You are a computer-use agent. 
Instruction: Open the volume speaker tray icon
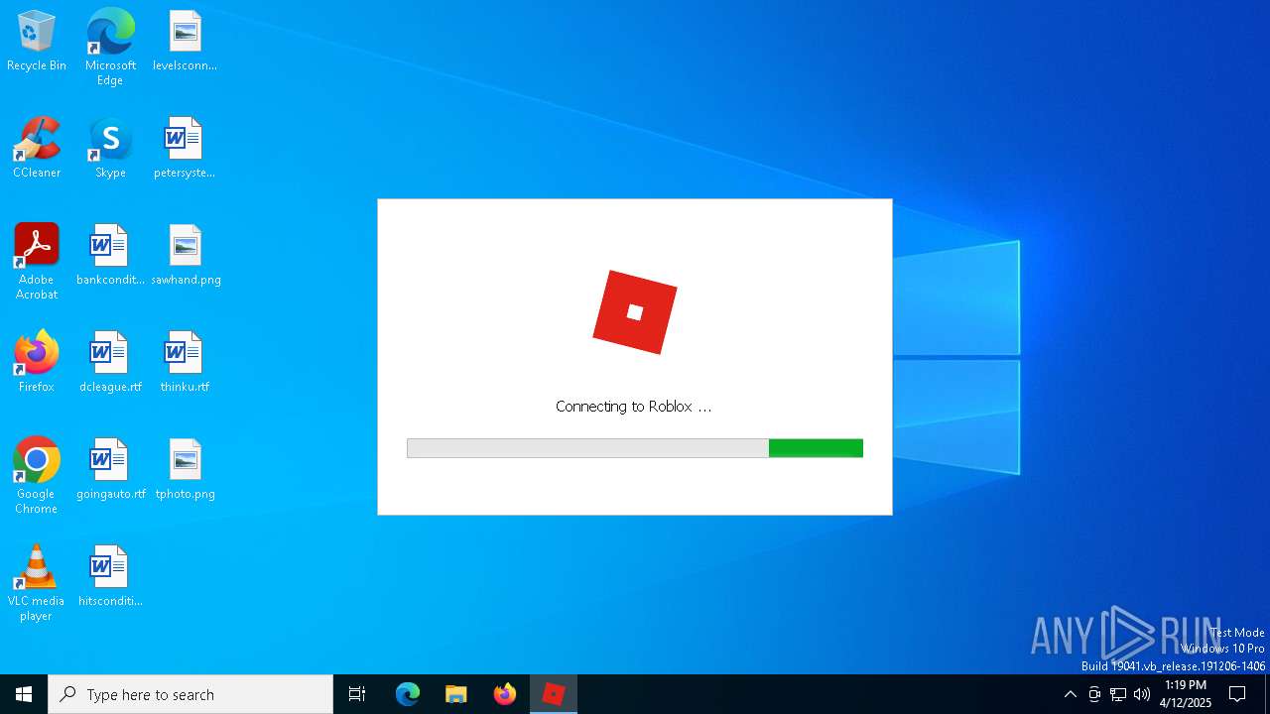[1142, 694]
